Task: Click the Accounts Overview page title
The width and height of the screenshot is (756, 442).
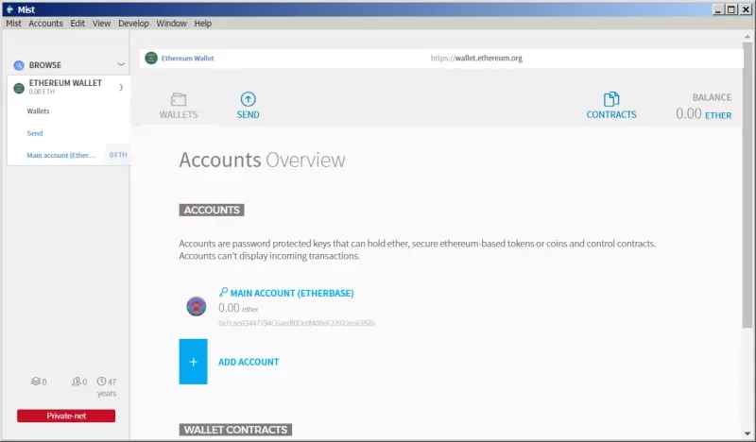Action: (x=263, y=160)
